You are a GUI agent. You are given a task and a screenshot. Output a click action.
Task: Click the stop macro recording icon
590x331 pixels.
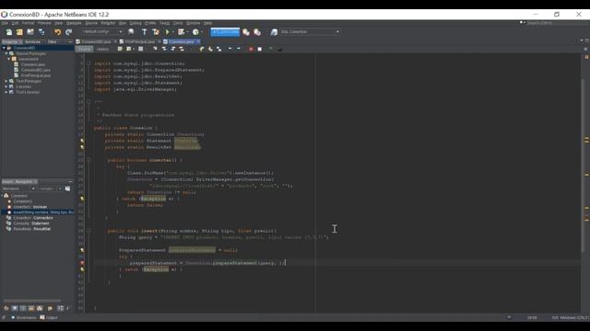point(260,49)
